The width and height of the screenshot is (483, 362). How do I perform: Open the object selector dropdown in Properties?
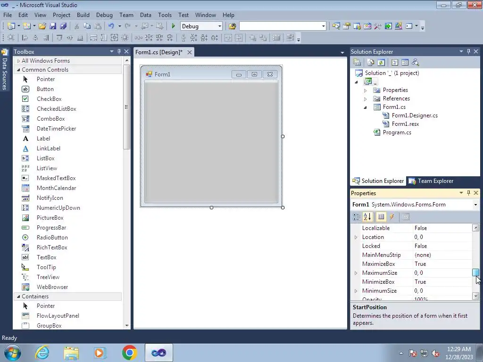tap(475, 205)
